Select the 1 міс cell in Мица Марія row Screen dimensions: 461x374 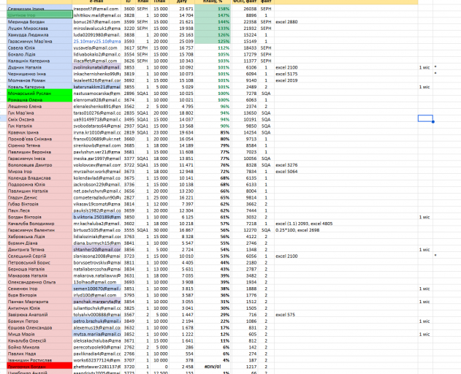(x=425, y=334)
